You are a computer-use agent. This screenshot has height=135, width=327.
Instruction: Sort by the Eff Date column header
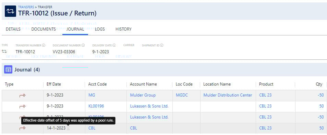pyautogui.click(x=54, y=84)
